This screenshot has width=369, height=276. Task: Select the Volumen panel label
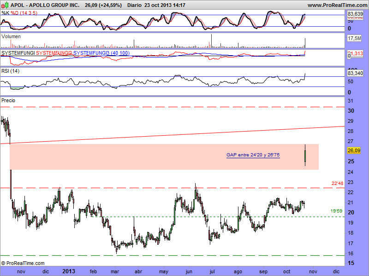[11, 36]
